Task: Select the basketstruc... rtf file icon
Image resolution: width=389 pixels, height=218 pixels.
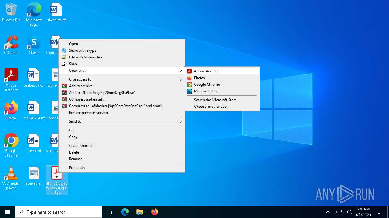Action: [x=34, y=78]
